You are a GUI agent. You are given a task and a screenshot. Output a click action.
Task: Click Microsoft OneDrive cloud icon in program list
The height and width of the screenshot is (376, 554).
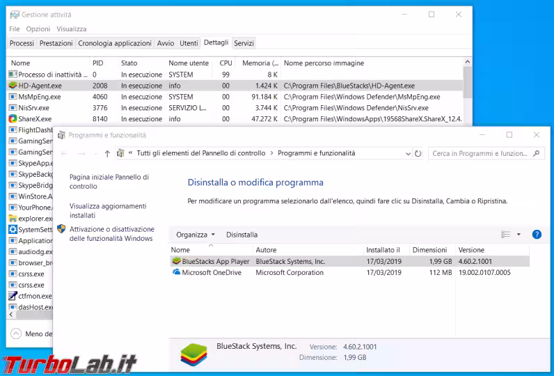[176, 272]
